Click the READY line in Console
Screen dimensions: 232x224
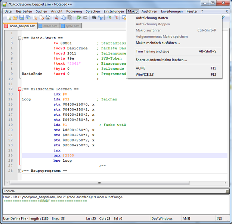45,201
